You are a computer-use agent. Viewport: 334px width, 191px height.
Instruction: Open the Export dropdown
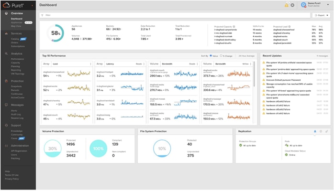tap(321, 15)
